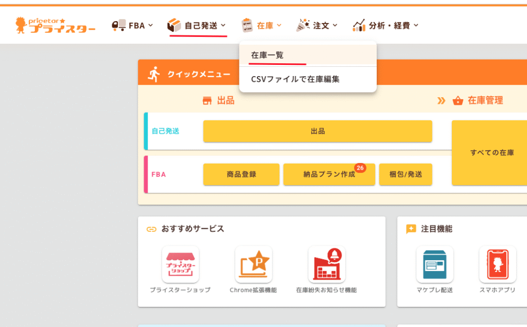Open the スマホアプリ feature icon
The image size is (527, 327).
click(497, 264)
